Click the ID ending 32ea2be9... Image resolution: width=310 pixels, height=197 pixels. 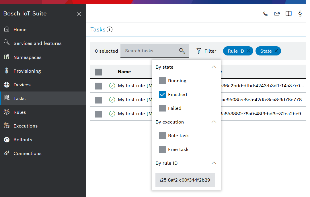[263, 114]
